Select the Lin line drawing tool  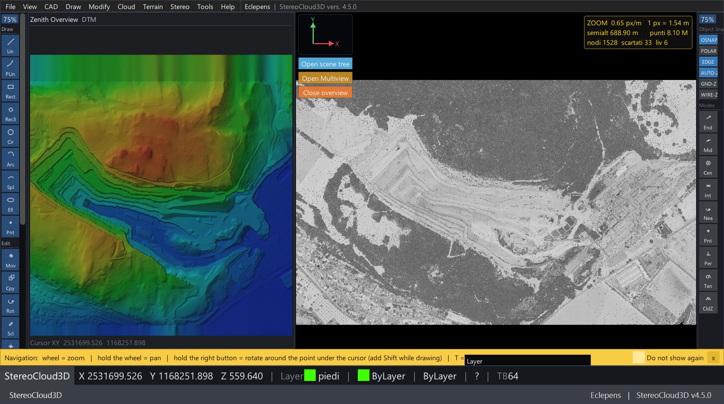[x=10, y=45]
